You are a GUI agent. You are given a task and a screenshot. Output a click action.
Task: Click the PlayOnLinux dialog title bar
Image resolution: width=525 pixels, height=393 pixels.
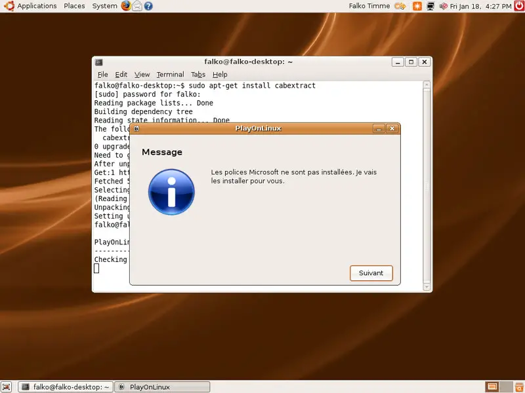(x=258, y=128)
